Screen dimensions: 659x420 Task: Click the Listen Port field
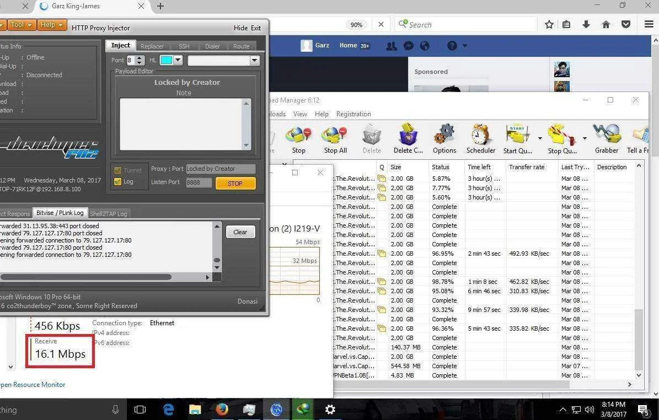pyautogui.click(x=199, y=182)
